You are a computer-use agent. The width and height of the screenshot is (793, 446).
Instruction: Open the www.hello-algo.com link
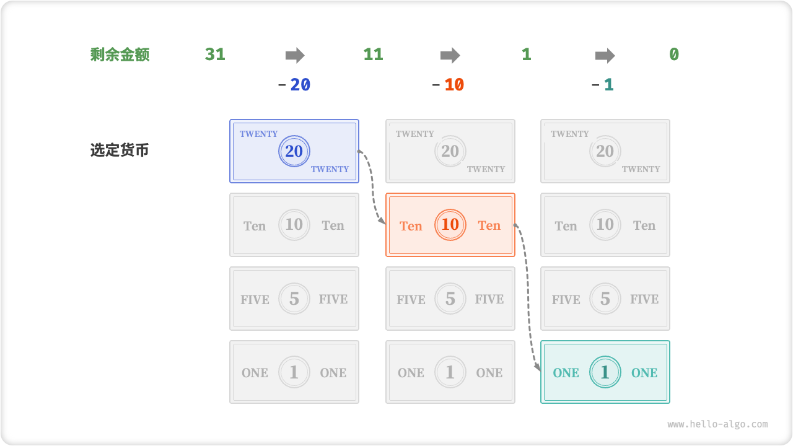point(717,424)
